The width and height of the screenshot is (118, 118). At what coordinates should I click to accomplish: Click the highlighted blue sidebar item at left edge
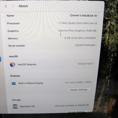coord(1,59)
